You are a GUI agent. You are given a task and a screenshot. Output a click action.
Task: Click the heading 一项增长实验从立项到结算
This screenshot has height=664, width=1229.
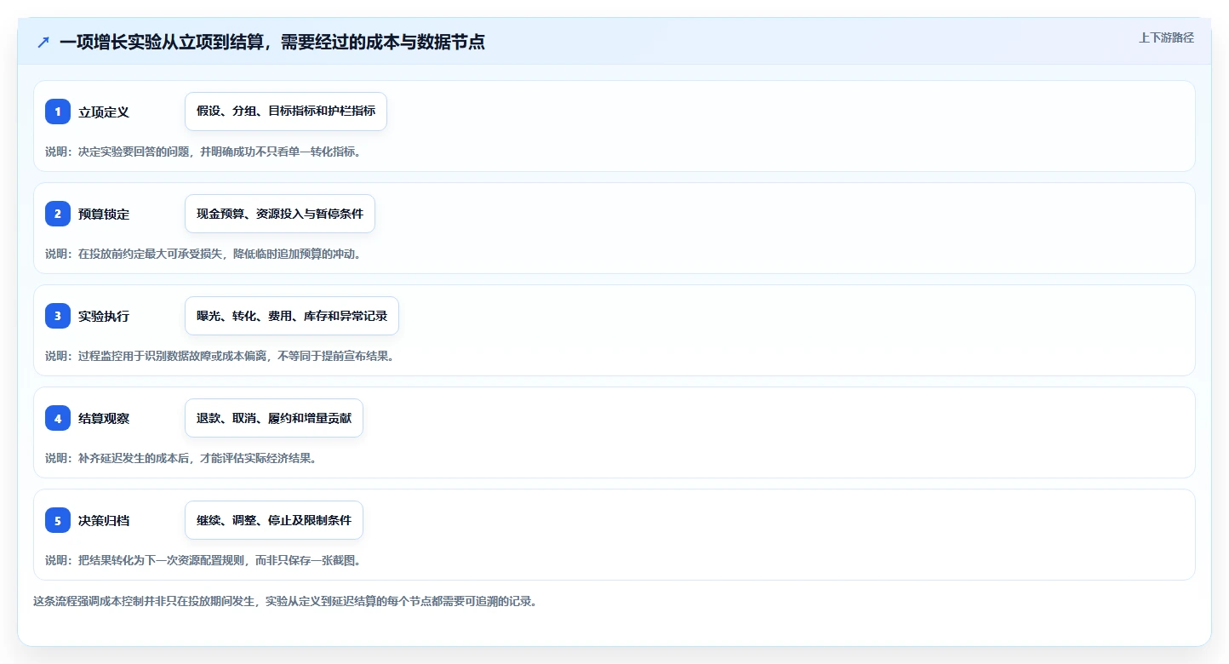[x=272, y=42]
